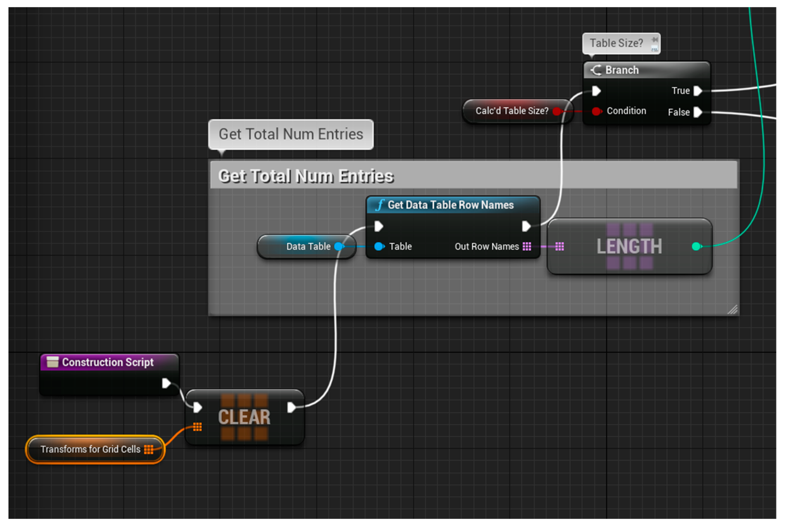
Task: Click the CLEAR node orange array input pin
Action: [x=197, y=427]
